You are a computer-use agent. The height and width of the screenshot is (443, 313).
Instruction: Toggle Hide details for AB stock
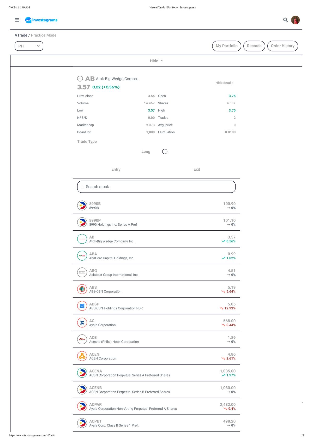click(x=224, y=83)
